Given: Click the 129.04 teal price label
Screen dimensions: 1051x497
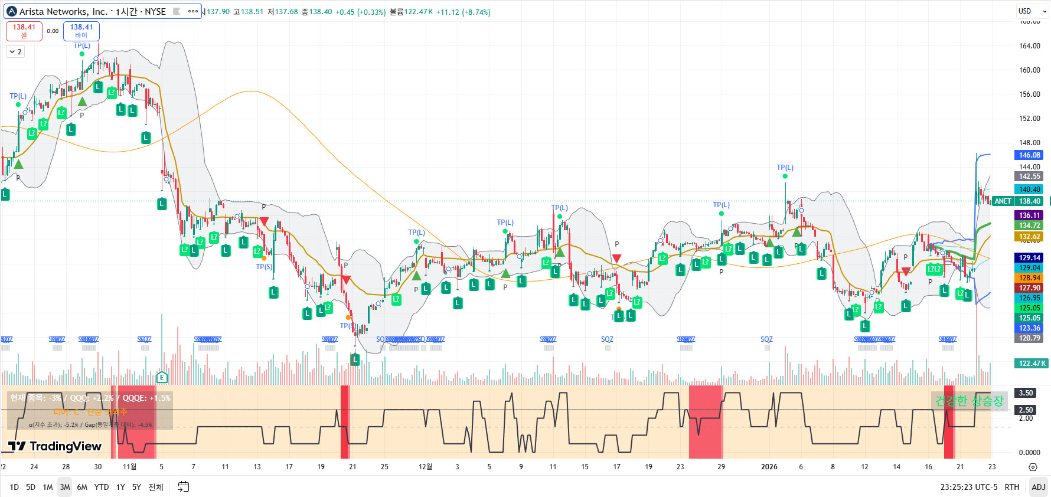Looking at the screenshot, I should 1029,268.
